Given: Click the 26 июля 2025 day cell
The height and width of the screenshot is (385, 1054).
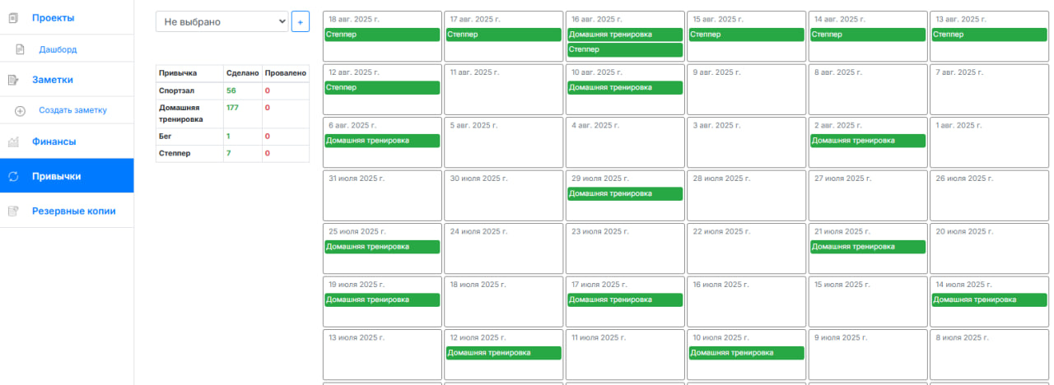Looking at the screenshot, I should (990, 195).
